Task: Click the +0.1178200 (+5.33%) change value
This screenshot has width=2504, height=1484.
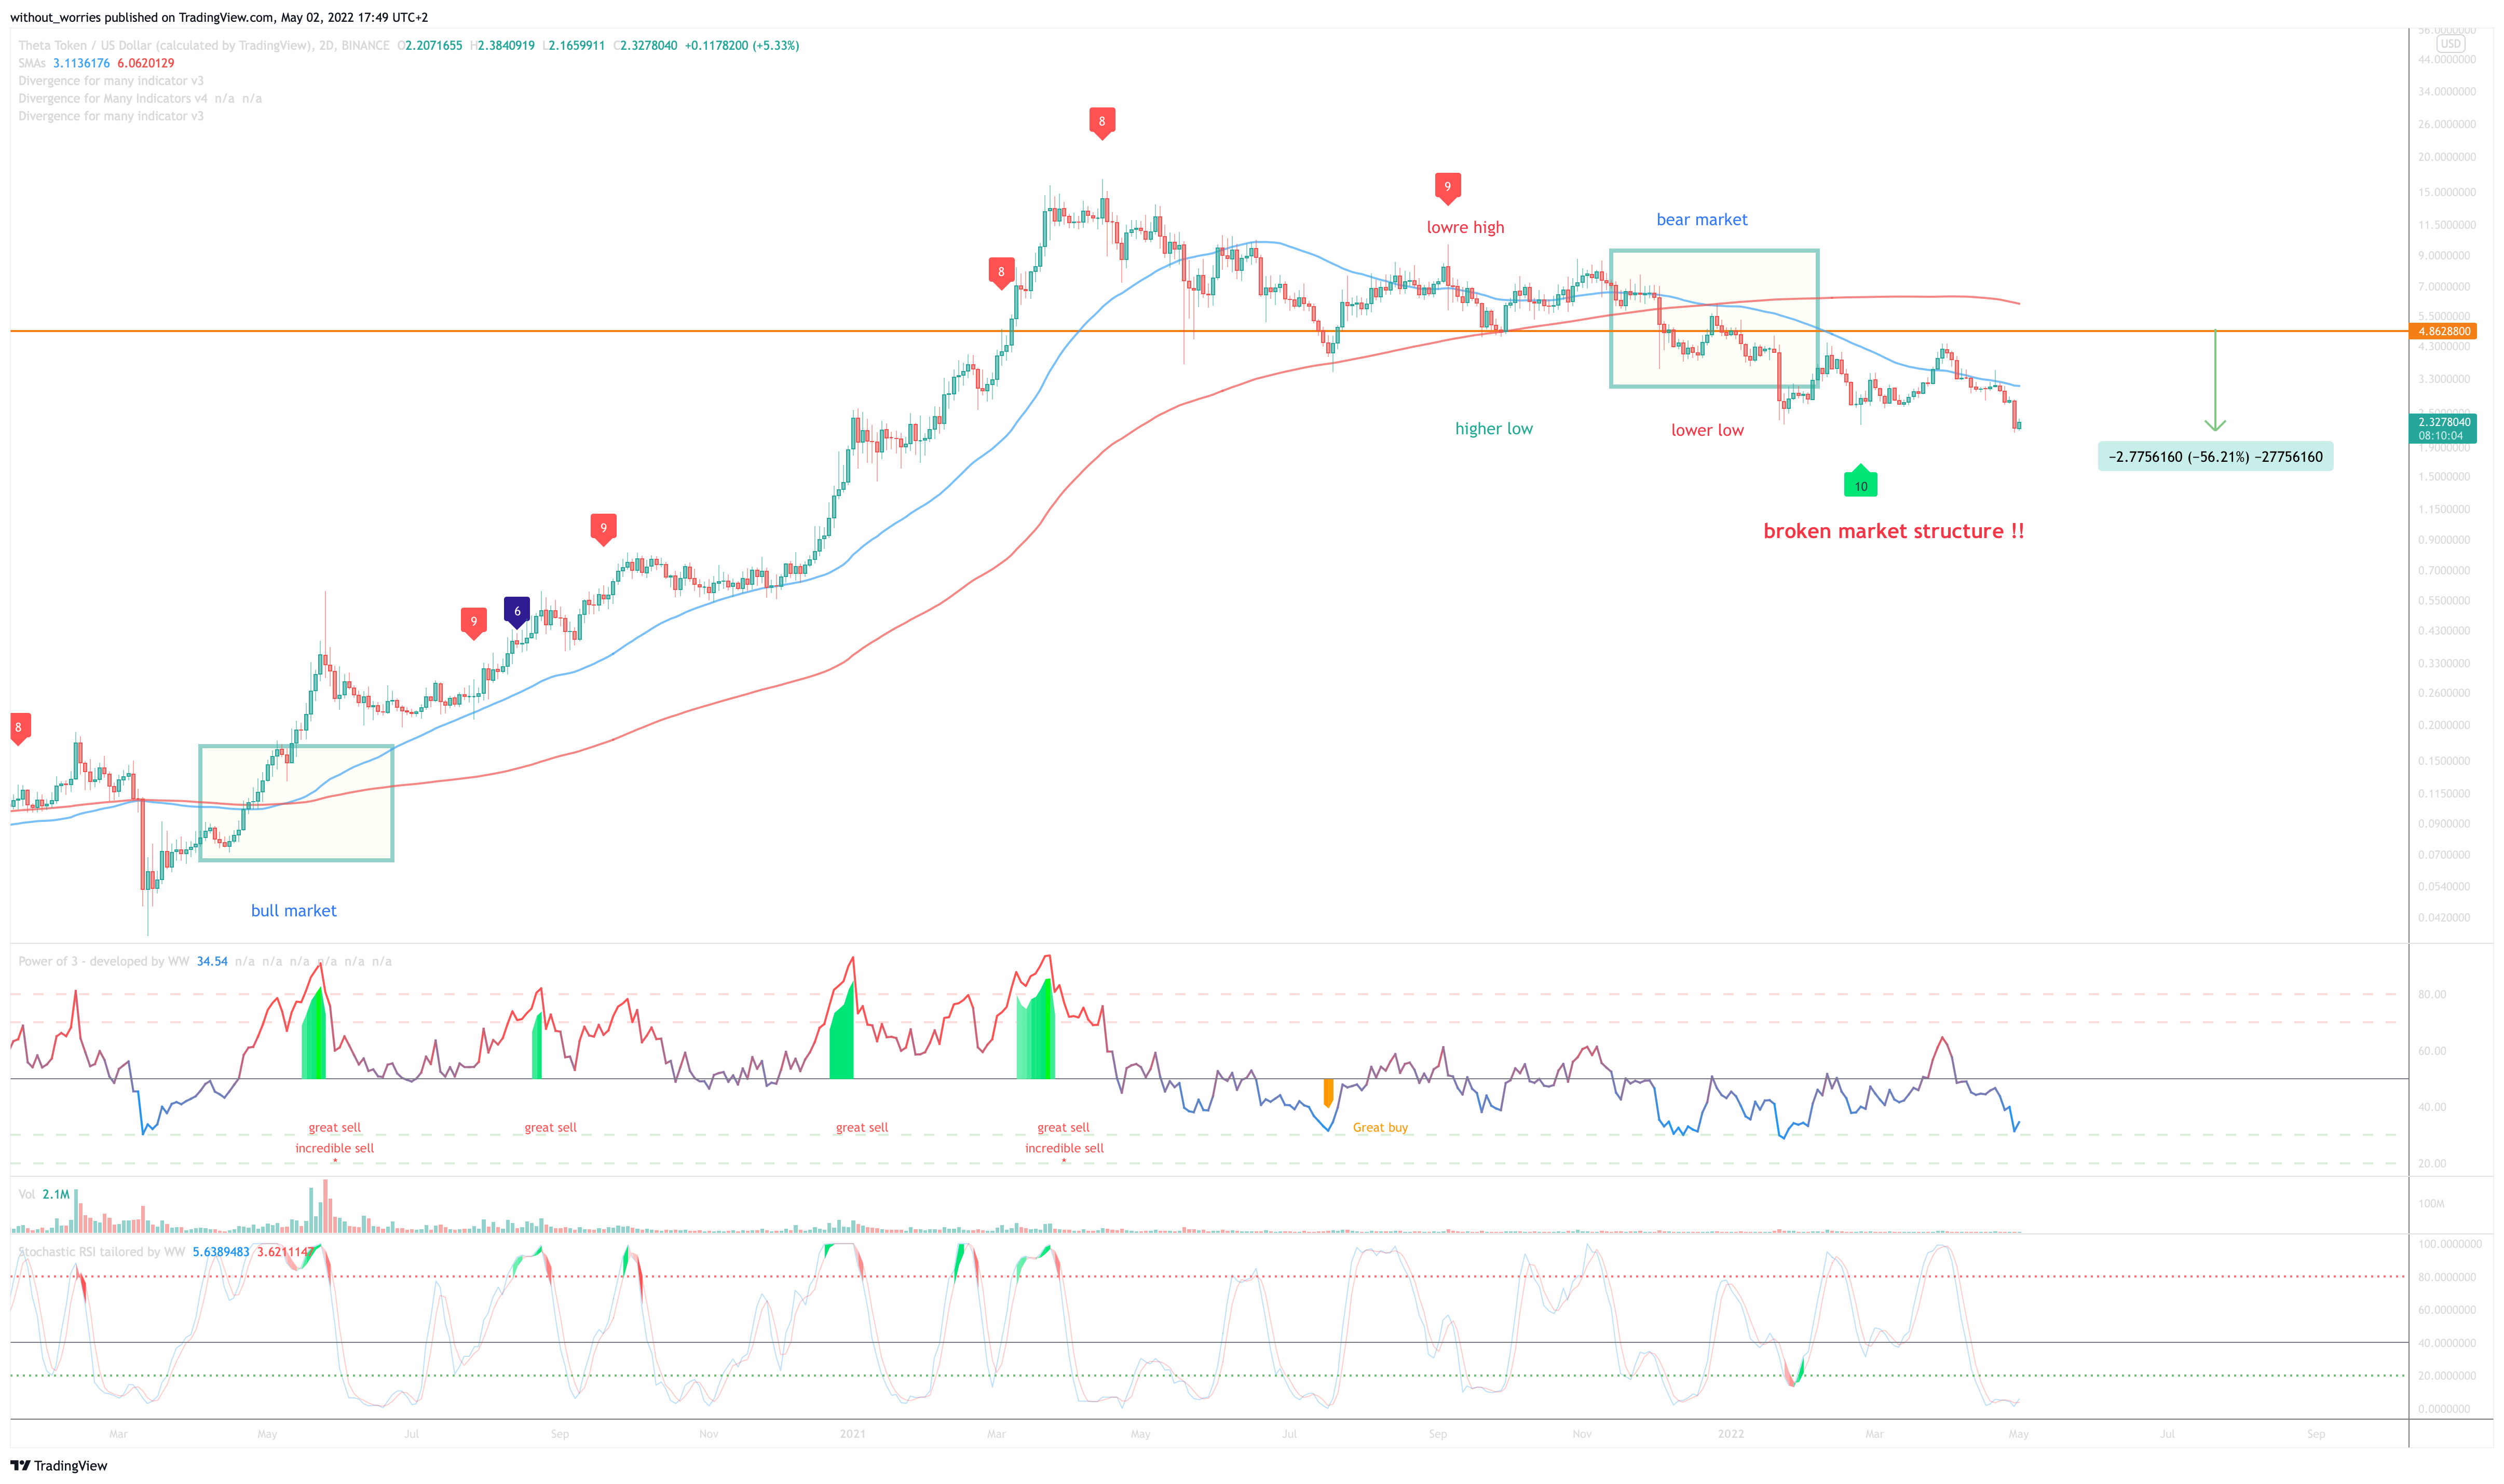Action: coord(741,46)
